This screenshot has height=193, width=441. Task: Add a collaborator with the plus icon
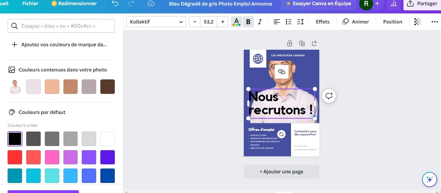pos(377,4)
